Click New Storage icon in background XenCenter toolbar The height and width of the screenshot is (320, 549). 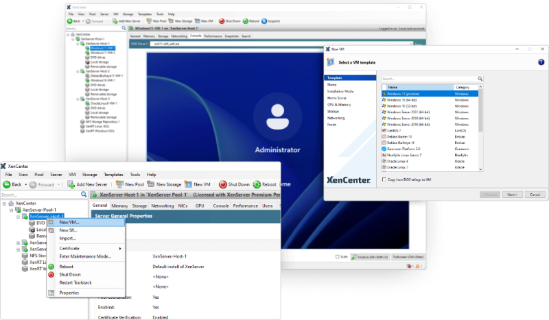pyautogui.click(x=171, y=21)
